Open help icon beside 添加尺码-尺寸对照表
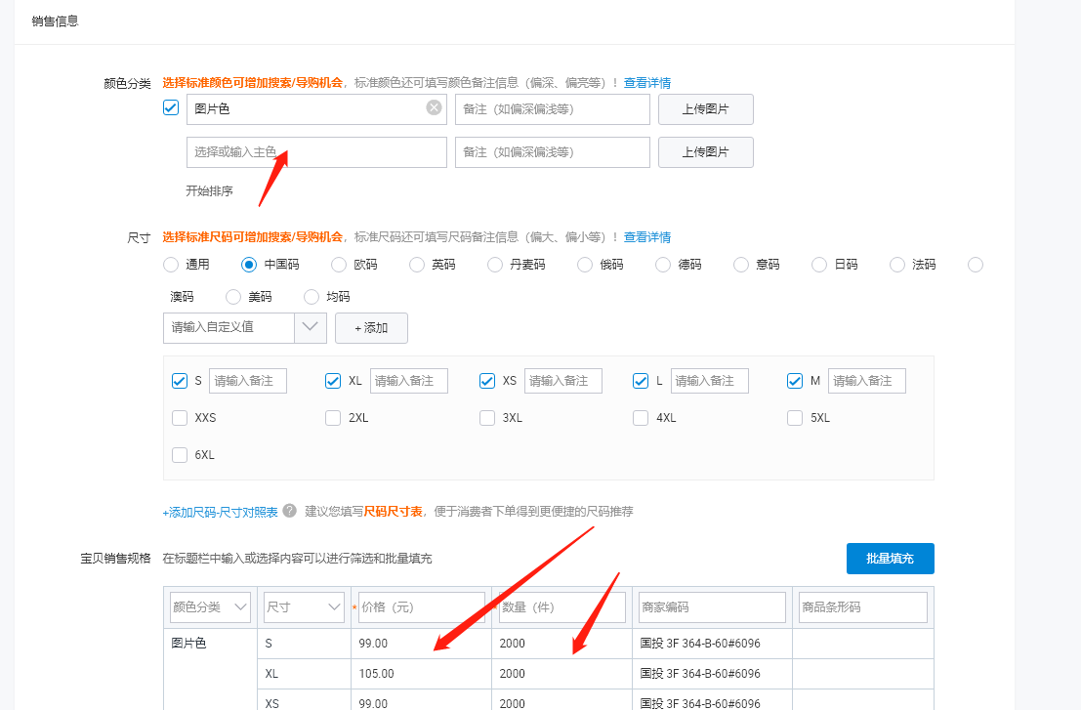The image size is (1081, 710). pos(290,511)
